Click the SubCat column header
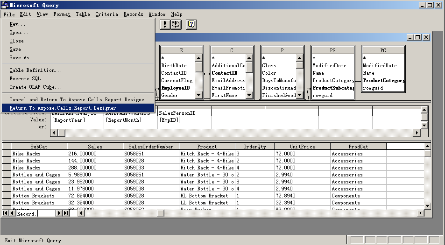The width and height of the screenshot is (445, 245). [x=39, y=147]
